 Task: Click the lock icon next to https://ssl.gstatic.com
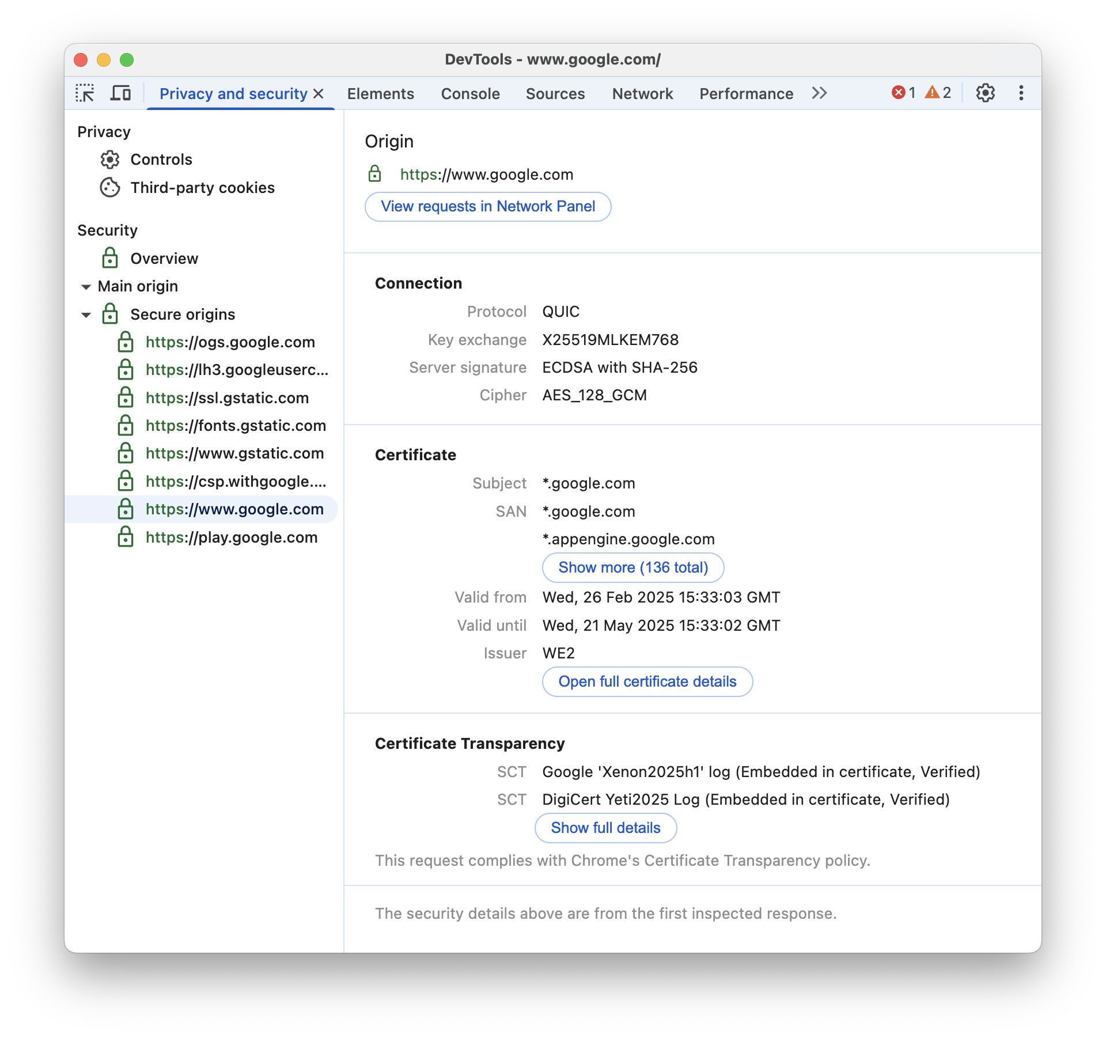[x=125, y=397]
